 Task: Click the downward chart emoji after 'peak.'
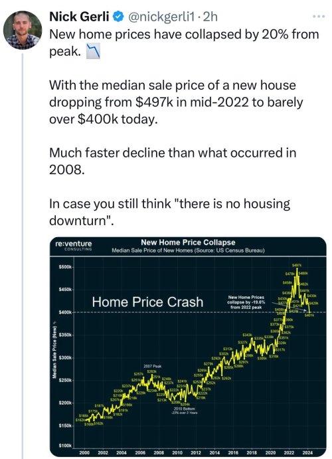point(93,51)
